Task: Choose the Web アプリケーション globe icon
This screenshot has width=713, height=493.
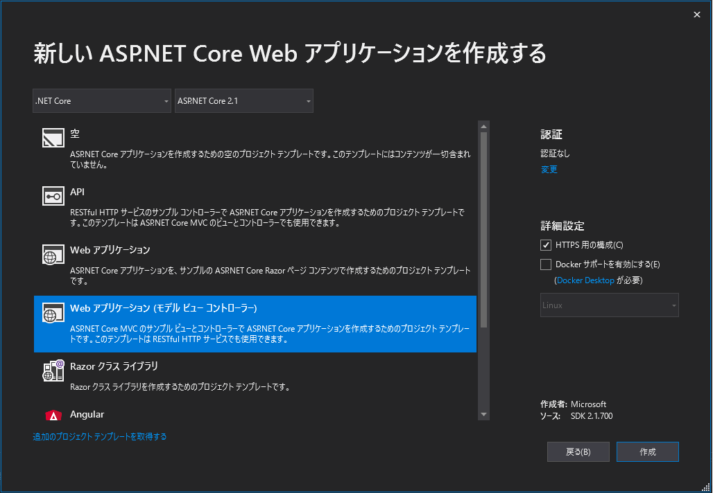Action: [x=53, y=254]
